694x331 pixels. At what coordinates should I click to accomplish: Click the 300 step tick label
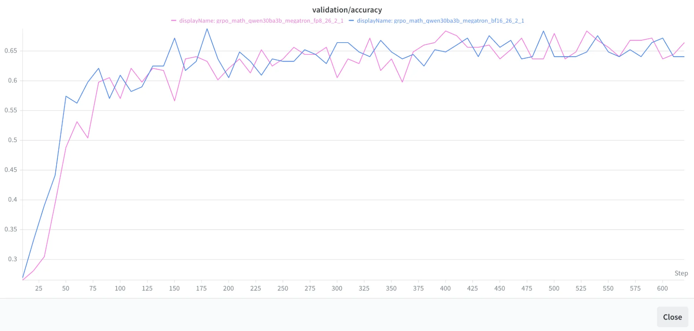[x=337, y=288]
